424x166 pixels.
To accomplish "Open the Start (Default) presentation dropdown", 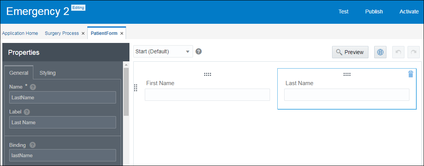I will coord(163,51).
